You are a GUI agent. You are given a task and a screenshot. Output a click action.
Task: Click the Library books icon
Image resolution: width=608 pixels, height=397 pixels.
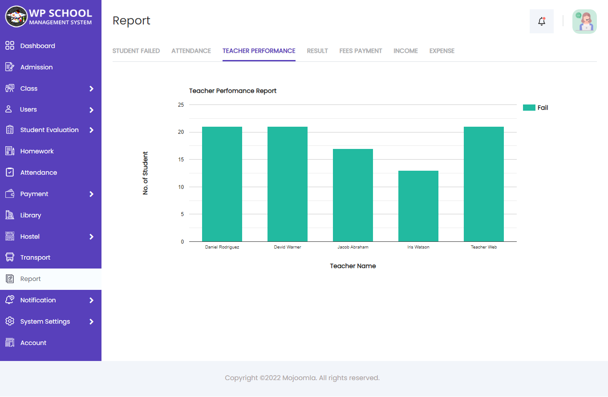10,215
